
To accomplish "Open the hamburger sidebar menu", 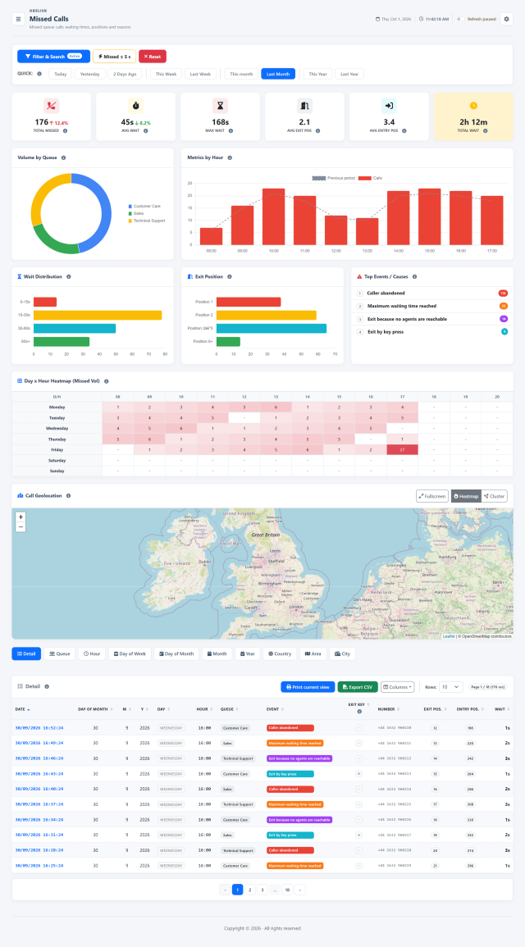I will [18, 19].
